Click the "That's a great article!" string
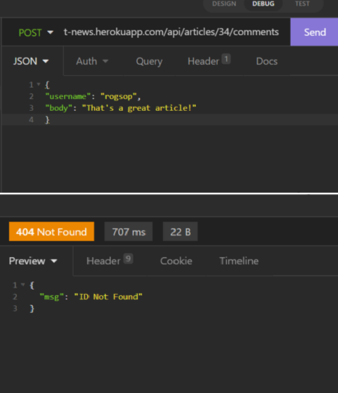The height and width of the screenshot is (393, 338). [139, 108]
